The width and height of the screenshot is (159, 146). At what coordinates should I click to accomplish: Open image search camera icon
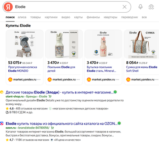[151, 7]
